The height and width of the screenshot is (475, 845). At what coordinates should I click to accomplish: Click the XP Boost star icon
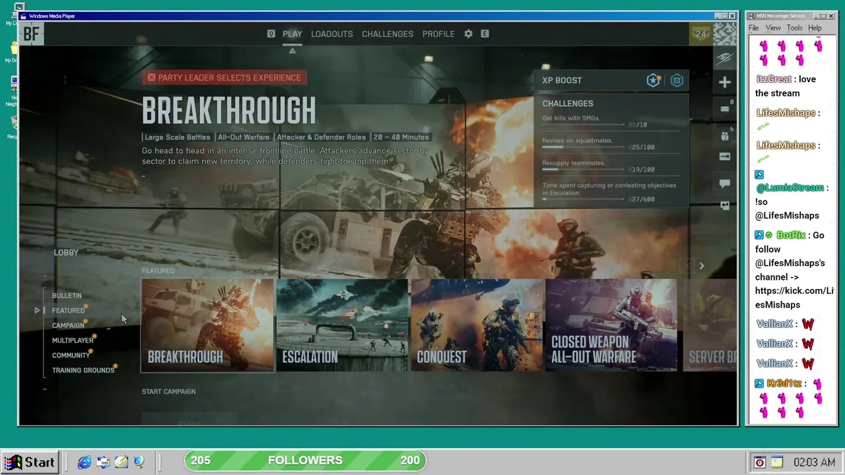click(653, 80)
